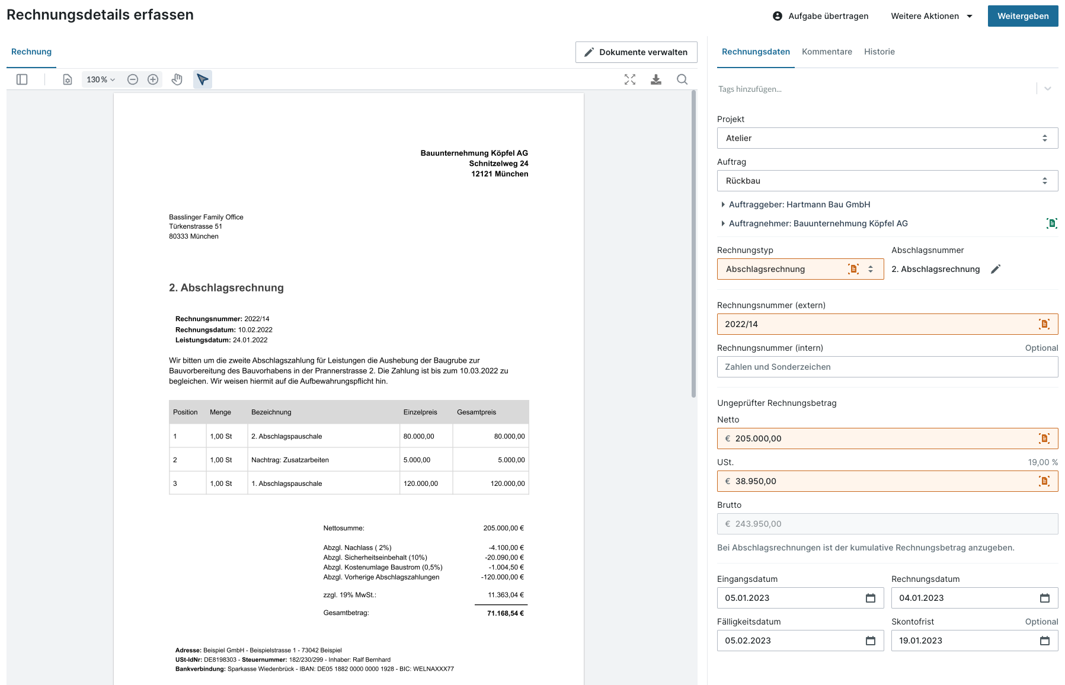This screenshot has width=1065, height=685.
Task: Open the 130% zoom level dropdown
Action: (x=101, y=79)
